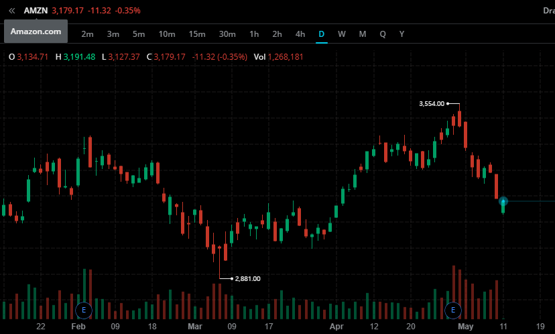
Task: Click the high price value 3,191.48
Action: tap(79, 57)
